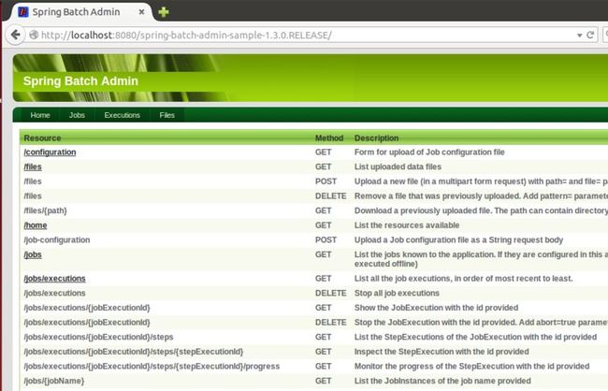
Task: Follow the underlined /files GET link
Action: tap(33, 167)
